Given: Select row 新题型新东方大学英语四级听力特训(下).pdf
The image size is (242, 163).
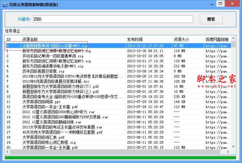Looking at the screenshot, I should 118,87.
